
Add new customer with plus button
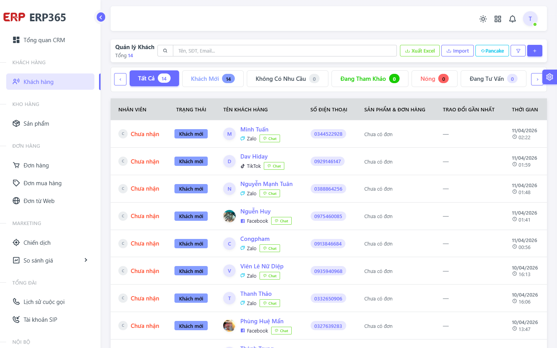(x=535, y=51)
